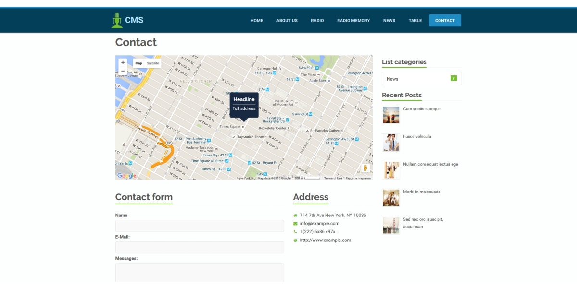Viewport: 577px width, 288px height.
Task: Switch map to Map view
Action: [138, 63]
